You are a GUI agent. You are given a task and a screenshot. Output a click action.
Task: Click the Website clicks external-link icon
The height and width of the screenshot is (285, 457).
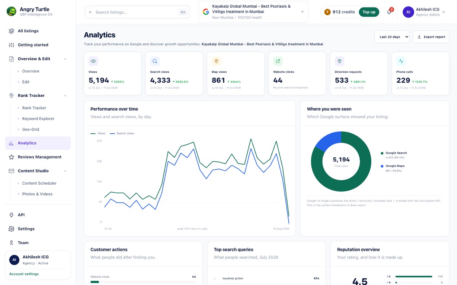[278, 61]
